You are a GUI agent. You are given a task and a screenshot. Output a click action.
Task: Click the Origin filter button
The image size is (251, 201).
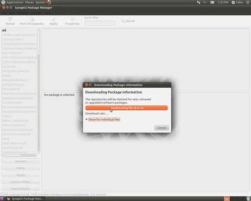(x=21, y=175)
